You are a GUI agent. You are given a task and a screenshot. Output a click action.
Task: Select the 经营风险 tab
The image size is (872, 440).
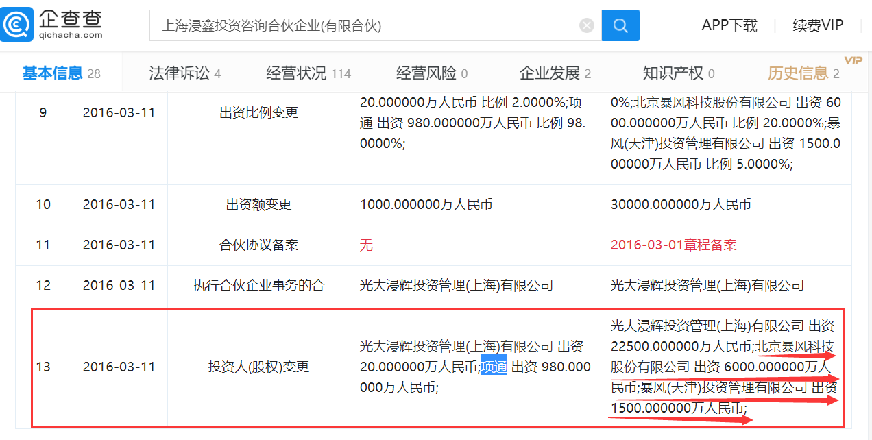tap(432, 73)
